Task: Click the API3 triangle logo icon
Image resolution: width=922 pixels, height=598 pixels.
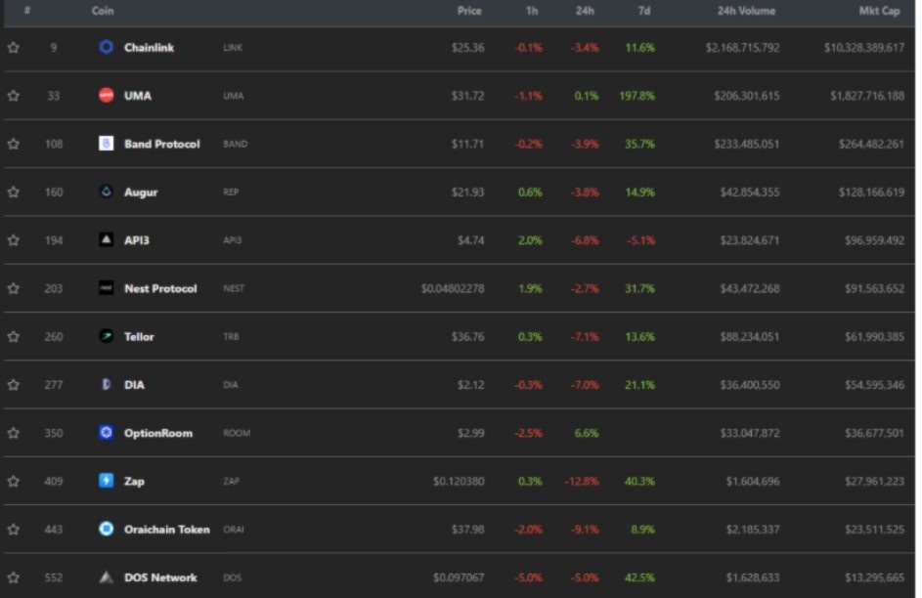Action: 107,239
